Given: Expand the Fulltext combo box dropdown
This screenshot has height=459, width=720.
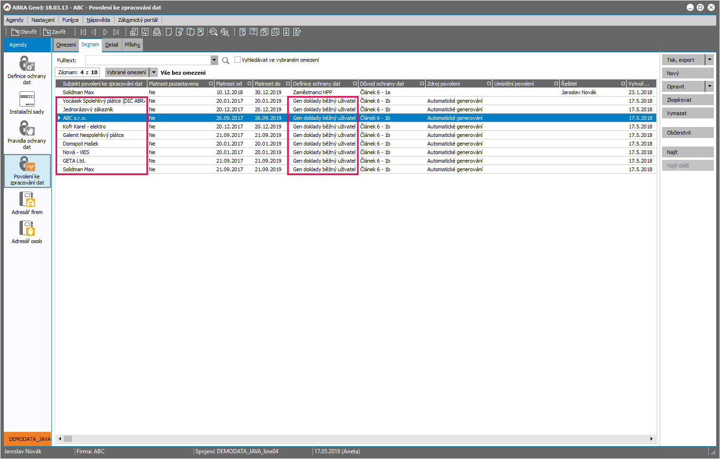Looking at the screenshot, I should pos(214,60).
